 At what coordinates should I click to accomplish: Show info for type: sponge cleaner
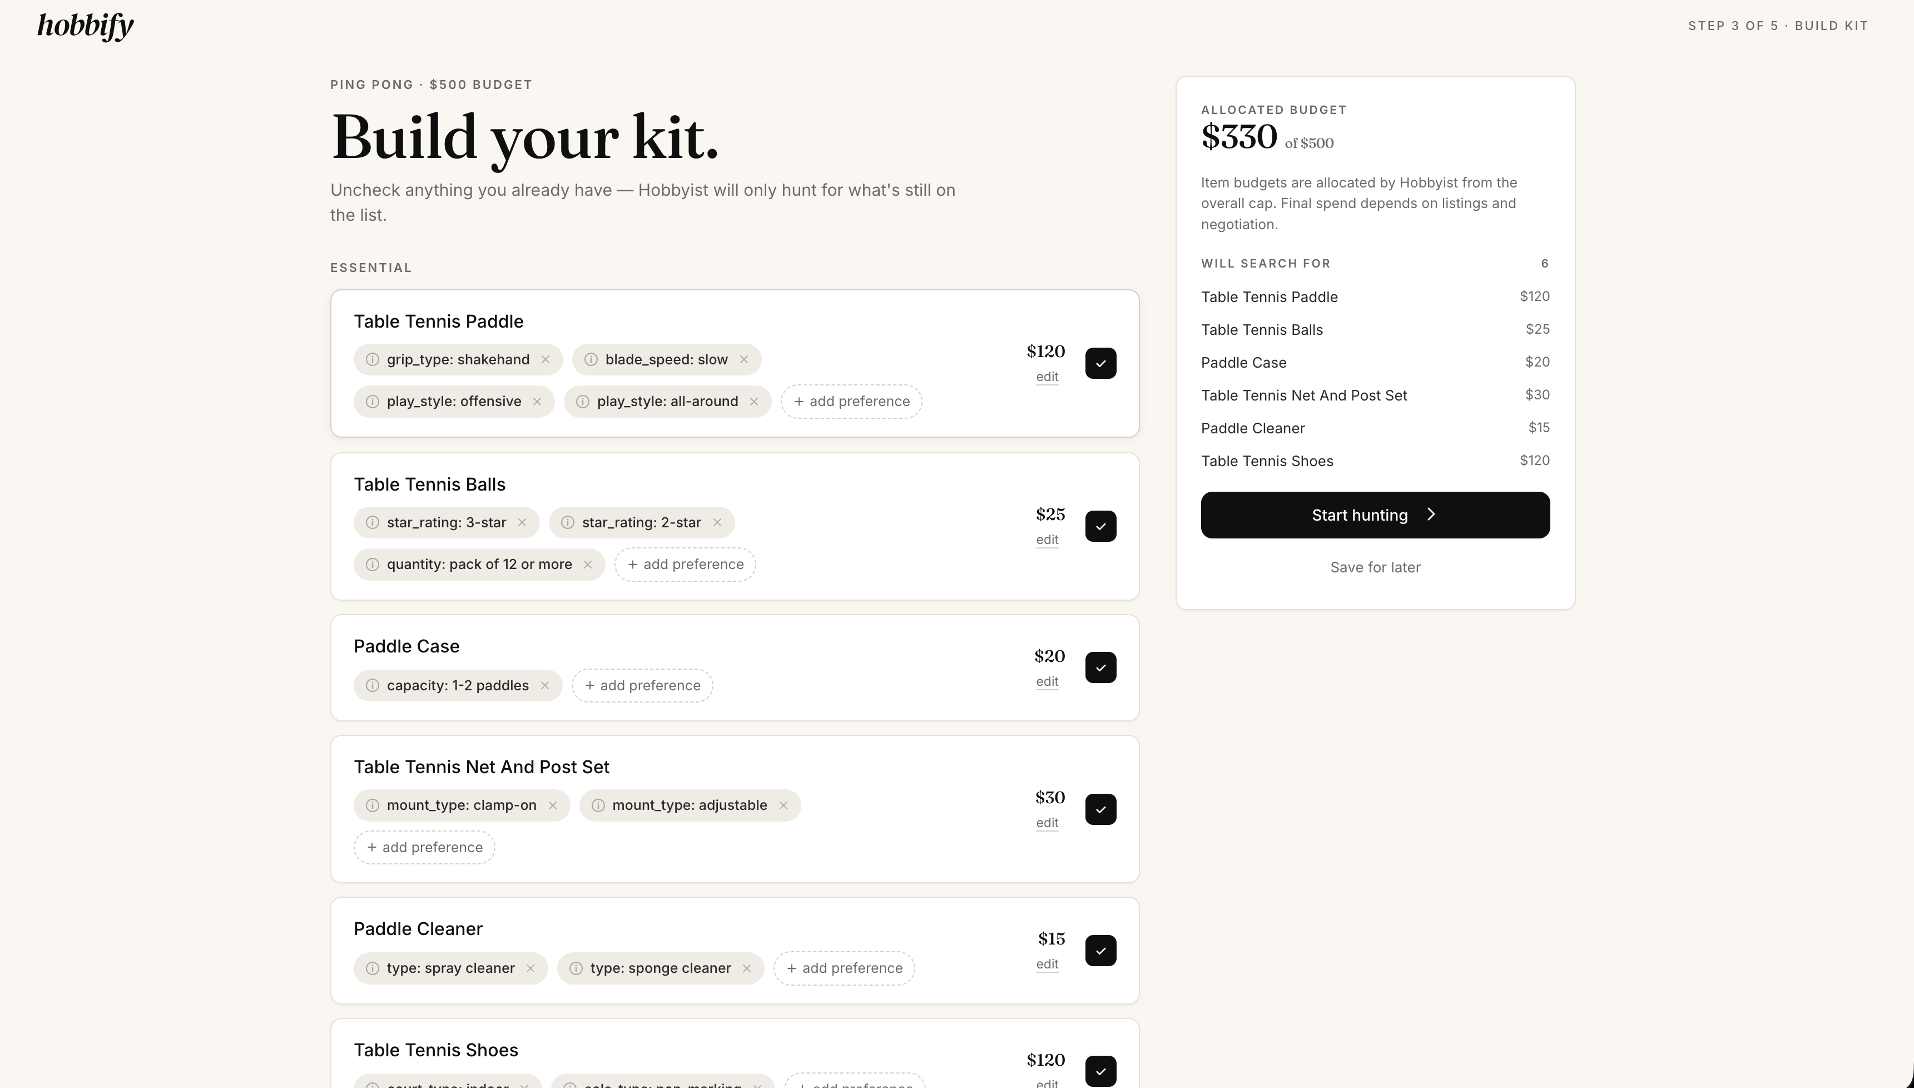tap(576, 968)
